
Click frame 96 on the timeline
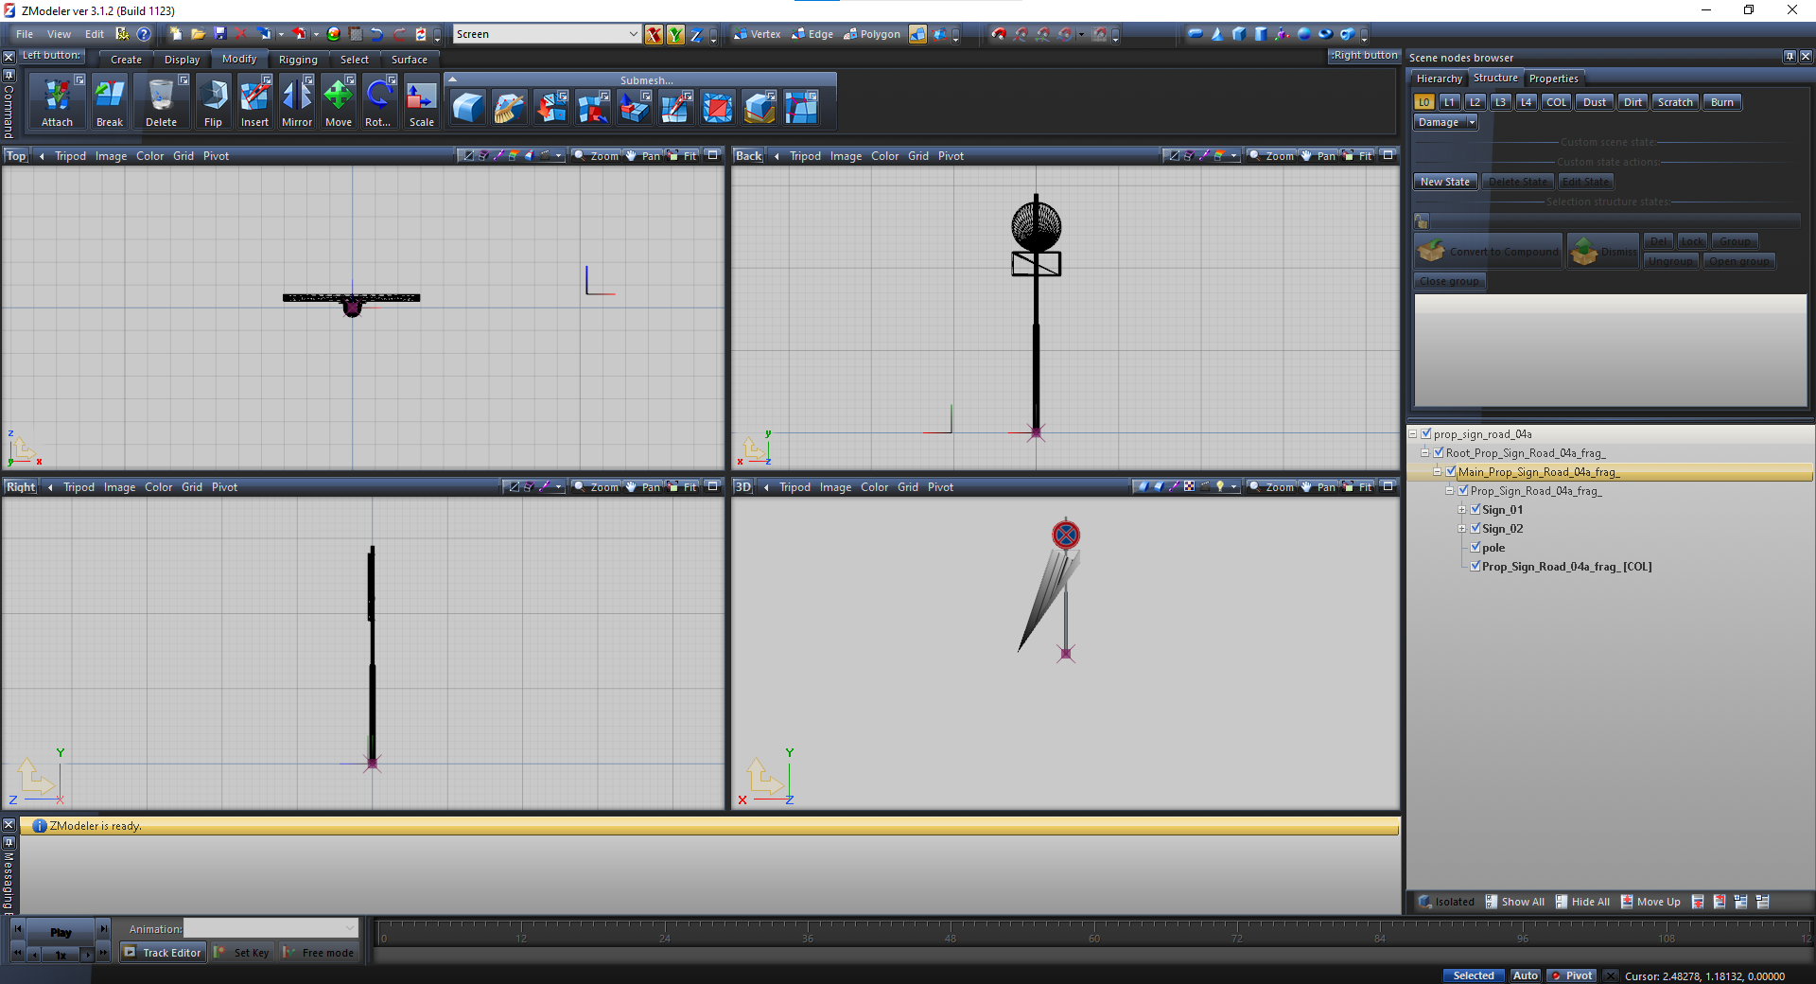(x=1522, y=938)
